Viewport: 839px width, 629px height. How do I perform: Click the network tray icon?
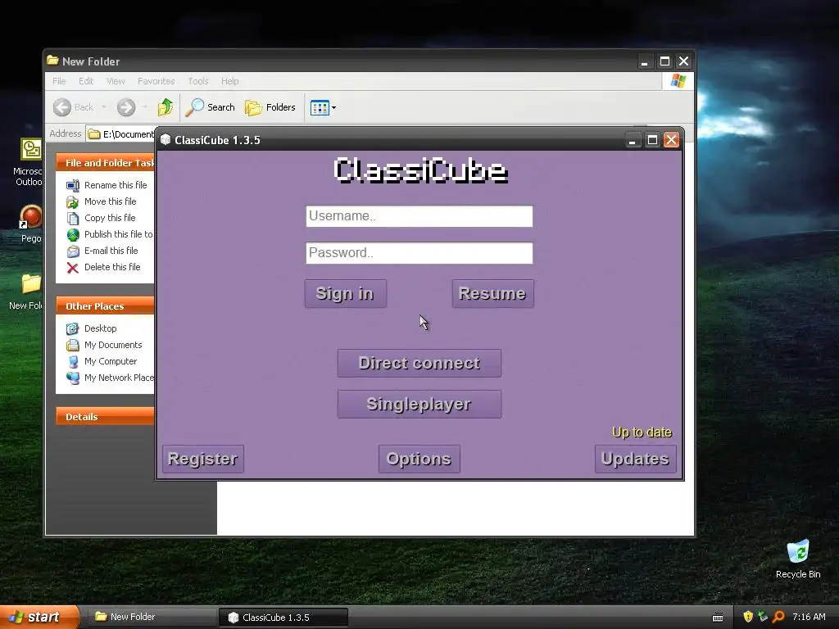(x=763, y=618)
